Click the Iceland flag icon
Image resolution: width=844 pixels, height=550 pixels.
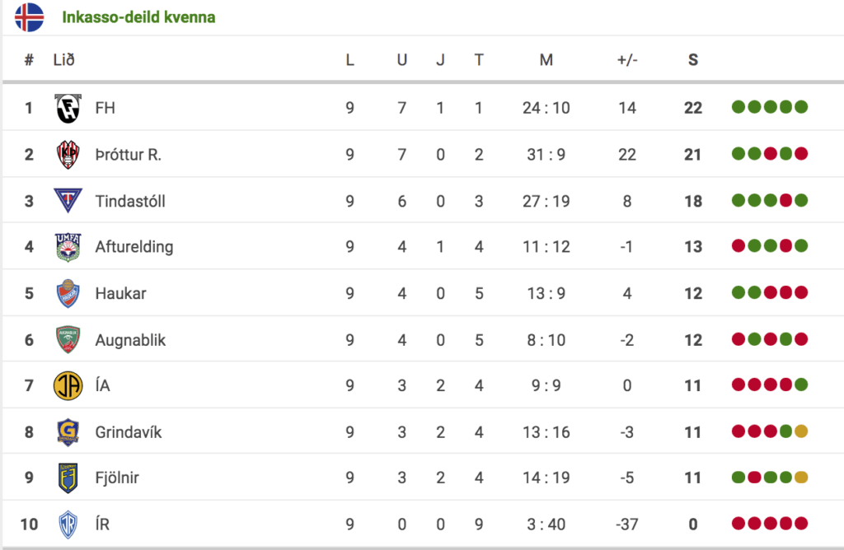[x=29, y=17]
